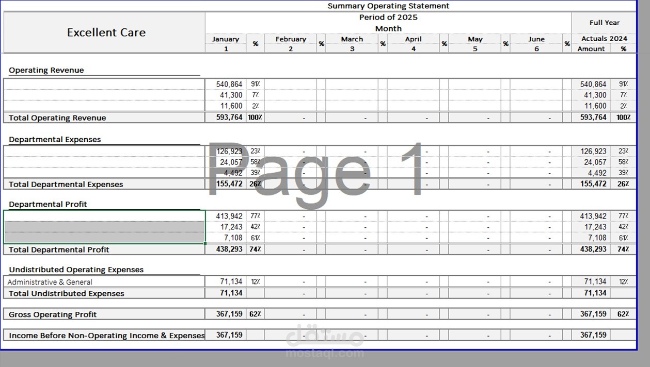Screen dimensions: 650x367
Task: Click Full Year 413,942 departmental profit cell
Action: click(x=593, y=216)
